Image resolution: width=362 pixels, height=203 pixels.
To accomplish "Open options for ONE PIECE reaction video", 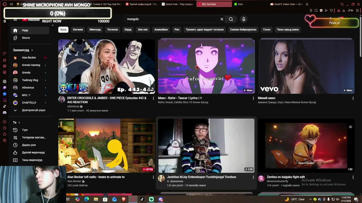I will pos(153,98).
